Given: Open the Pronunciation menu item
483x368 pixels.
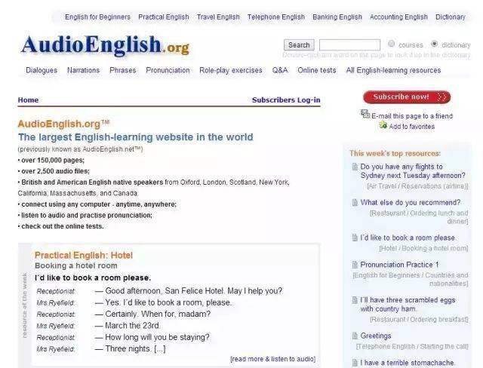Looking at the screenshot, I should point(168,70).
